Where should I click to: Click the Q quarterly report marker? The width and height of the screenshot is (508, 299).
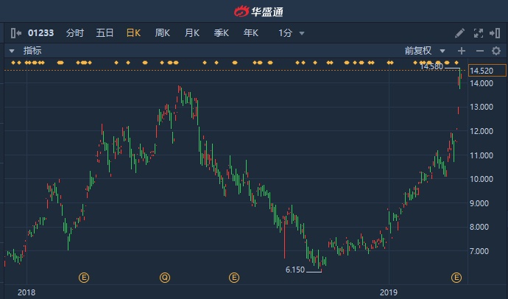[x=165, y=278]
